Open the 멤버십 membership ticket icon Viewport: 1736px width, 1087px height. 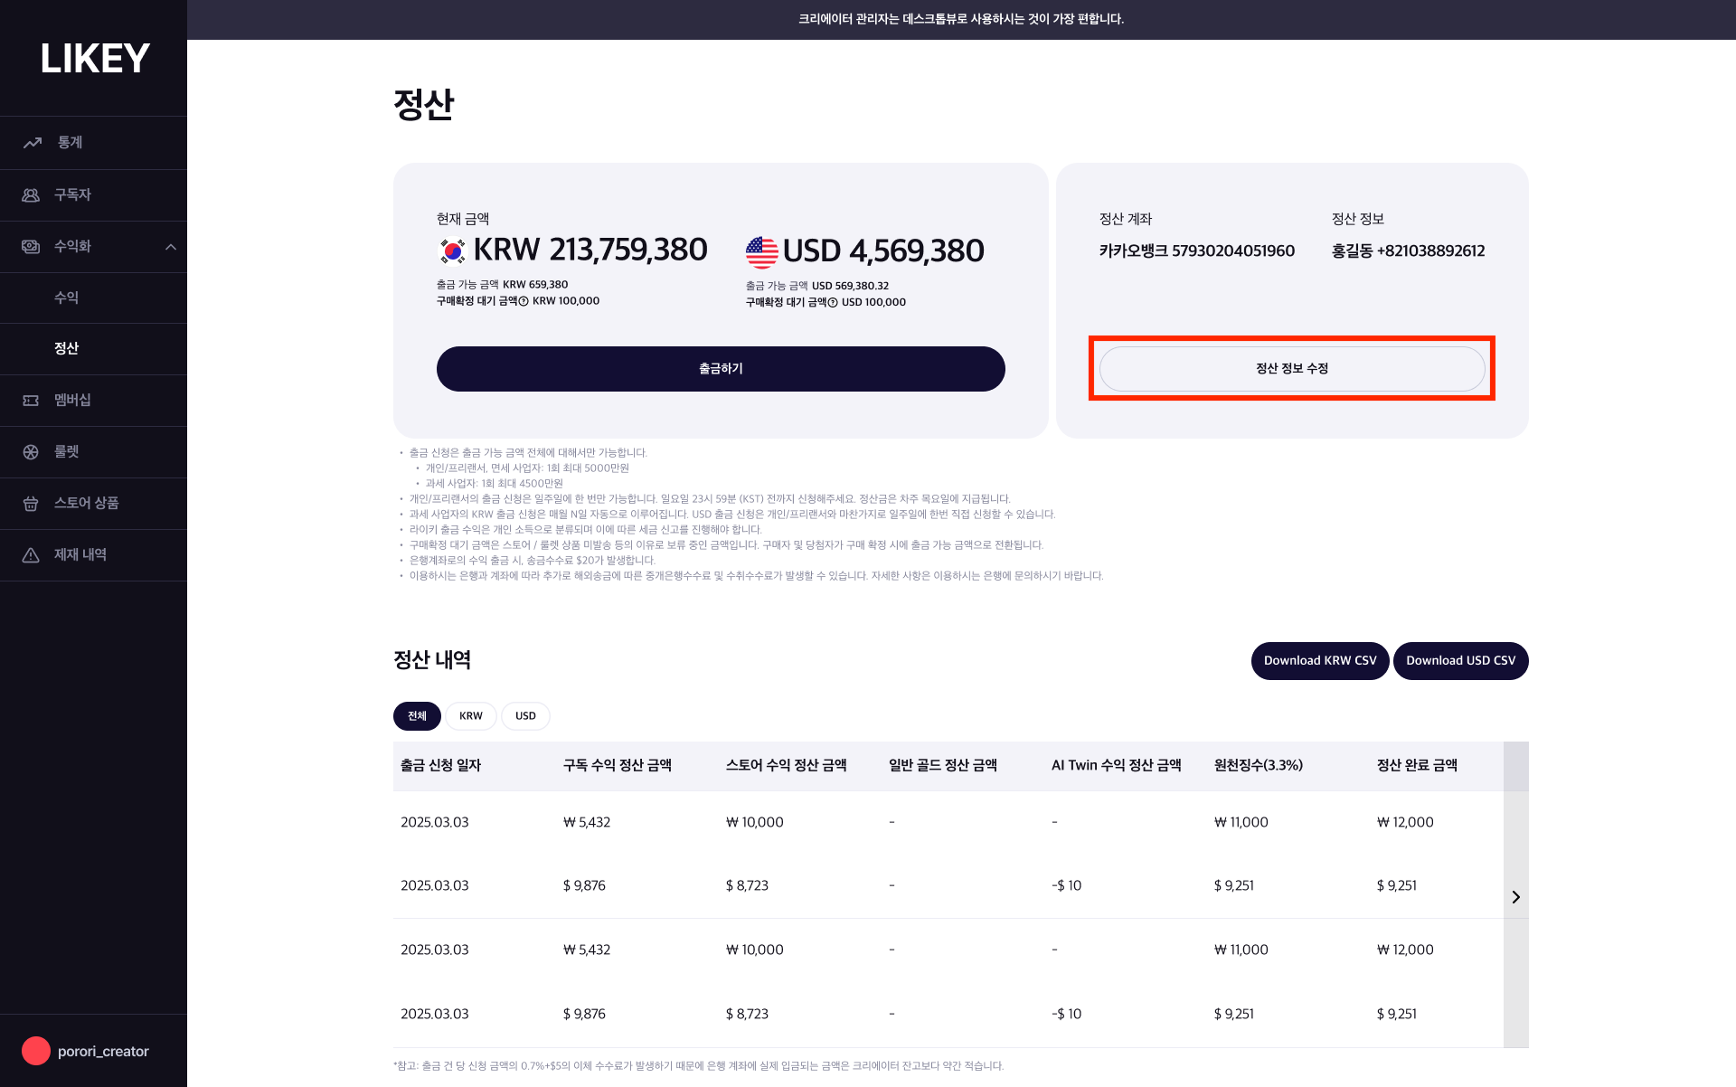tap(31, 400)
